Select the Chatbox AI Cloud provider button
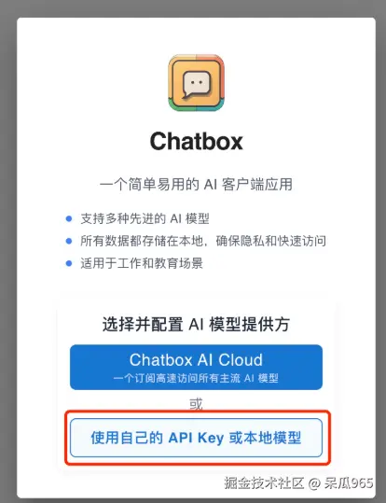This screenshot has height=503, width=386. point(196,367)
